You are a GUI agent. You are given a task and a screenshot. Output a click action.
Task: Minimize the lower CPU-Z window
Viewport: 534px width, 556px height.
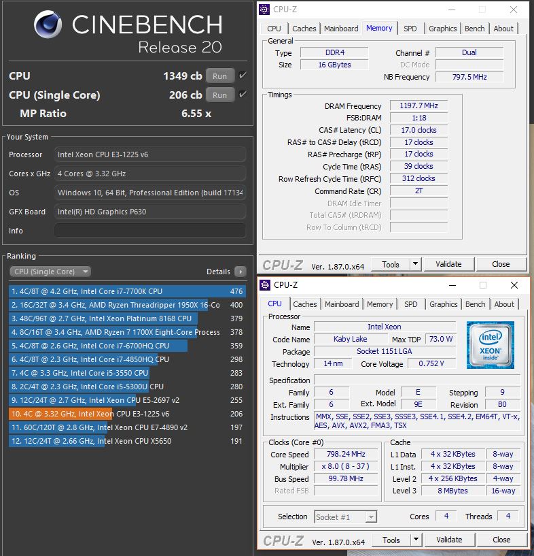coord(452,285)
